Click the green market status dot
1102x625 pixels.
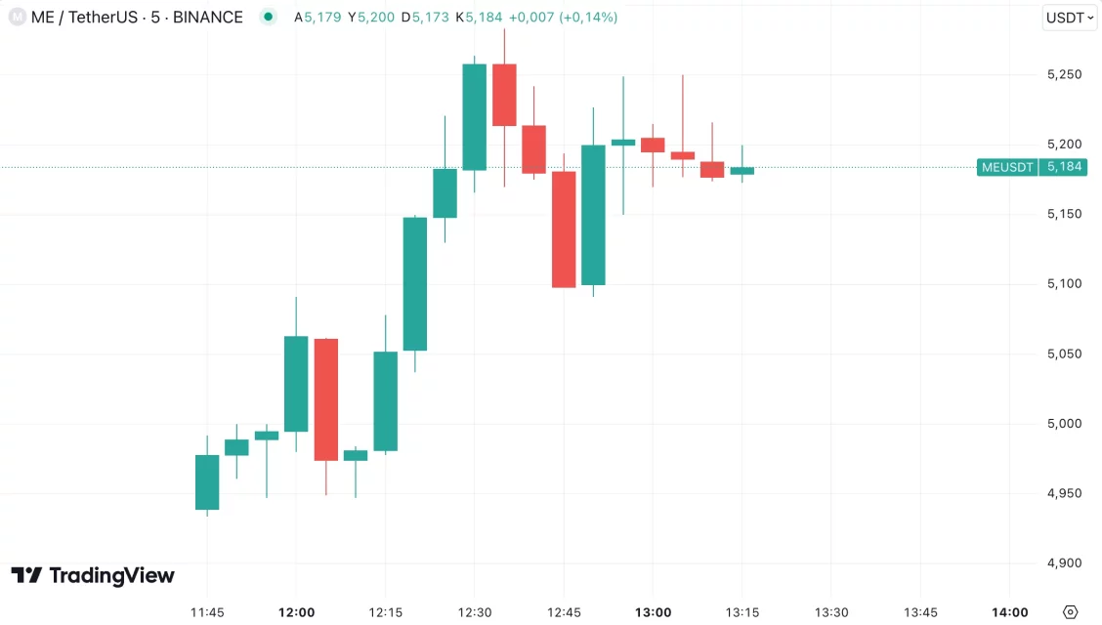(x=269, y=18)
